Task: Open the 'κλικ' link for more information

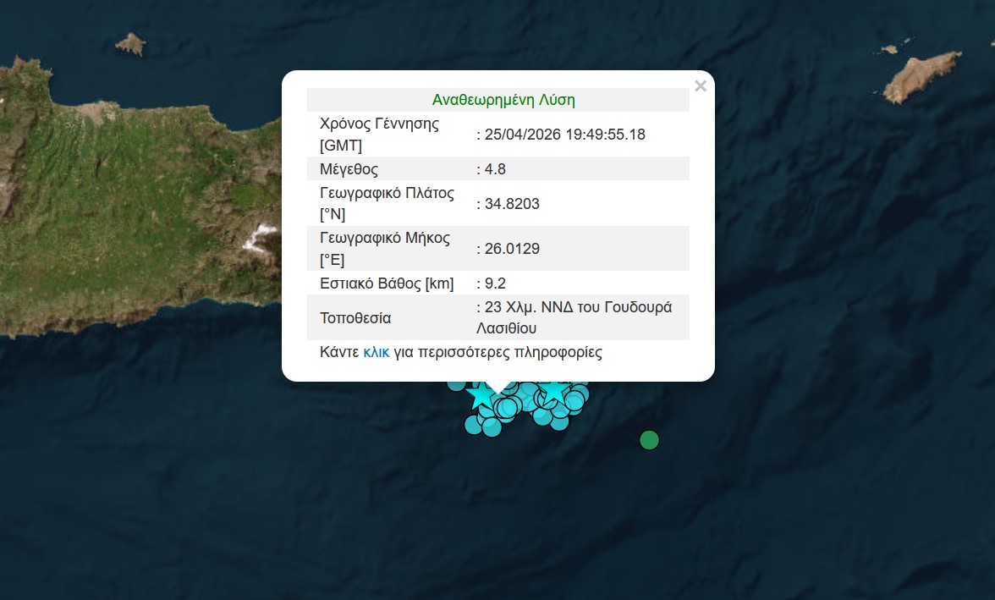Action: (x=376, y=352)
